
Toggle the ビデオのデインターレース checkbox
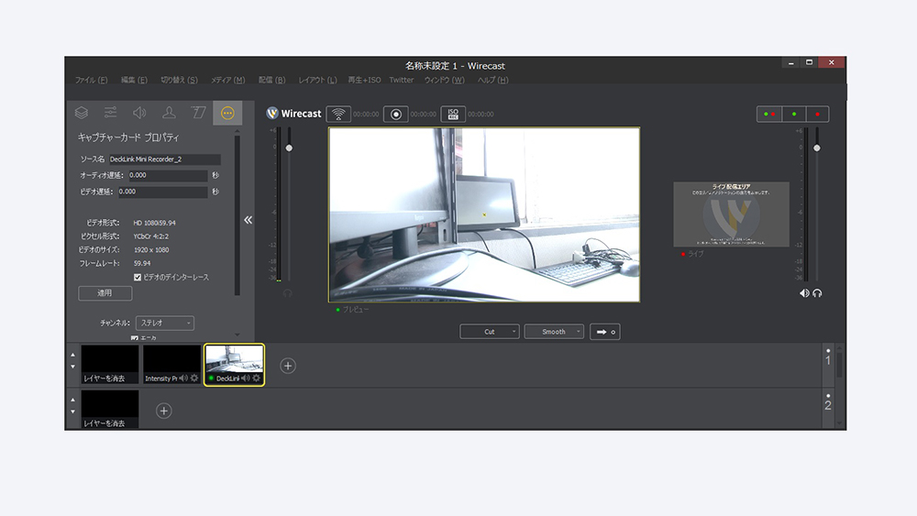(x=138, y=278)
